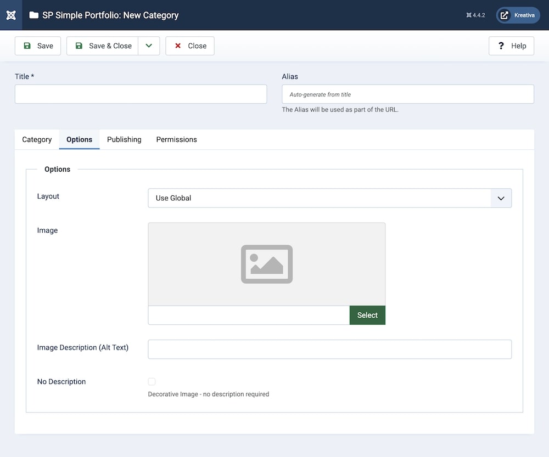Click the Joomla logo icon
Viewport: 549px width, 457px height.
point(11,15)
